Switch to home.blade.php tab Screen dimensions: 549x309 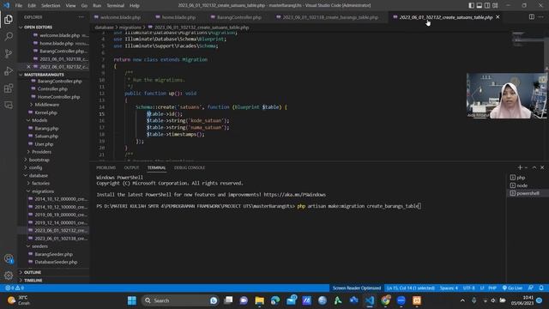[178, 17]
